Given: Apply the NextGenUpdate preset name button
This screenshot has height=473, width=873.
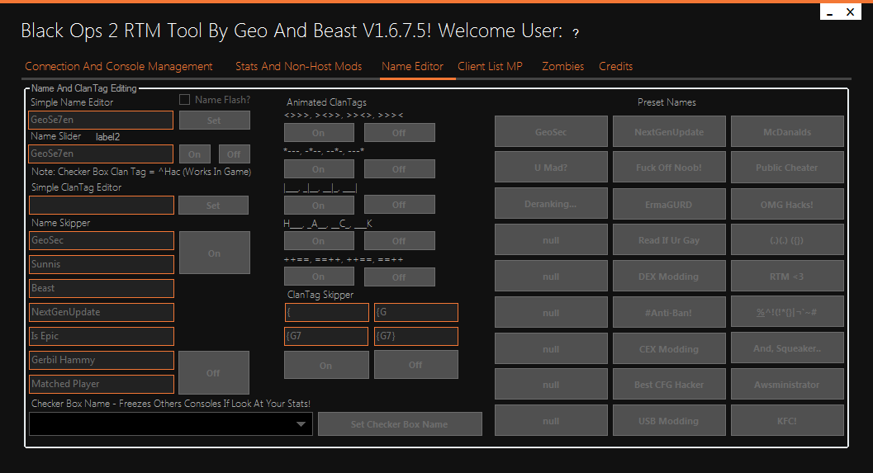Looking at the screenshot, I should [669, 131].
